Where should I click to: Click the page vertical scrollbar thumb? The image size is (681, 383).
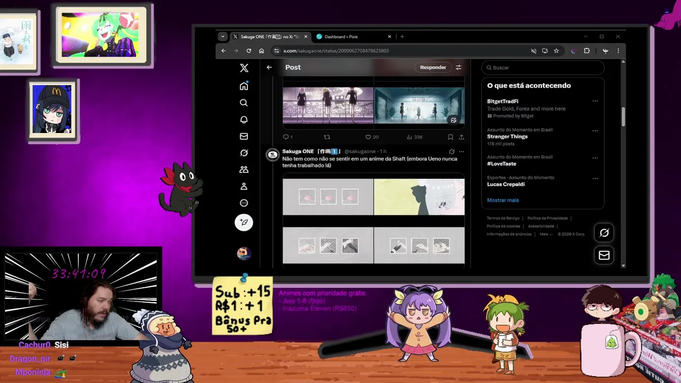(x=623, y=117)
